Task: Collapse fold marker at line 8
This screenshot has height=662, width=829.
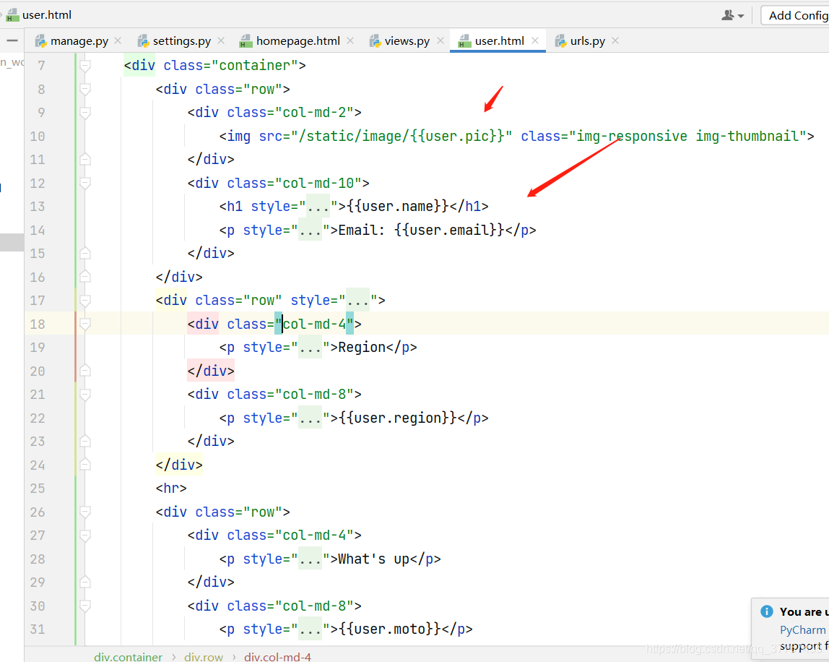Action: pos(84,89)
